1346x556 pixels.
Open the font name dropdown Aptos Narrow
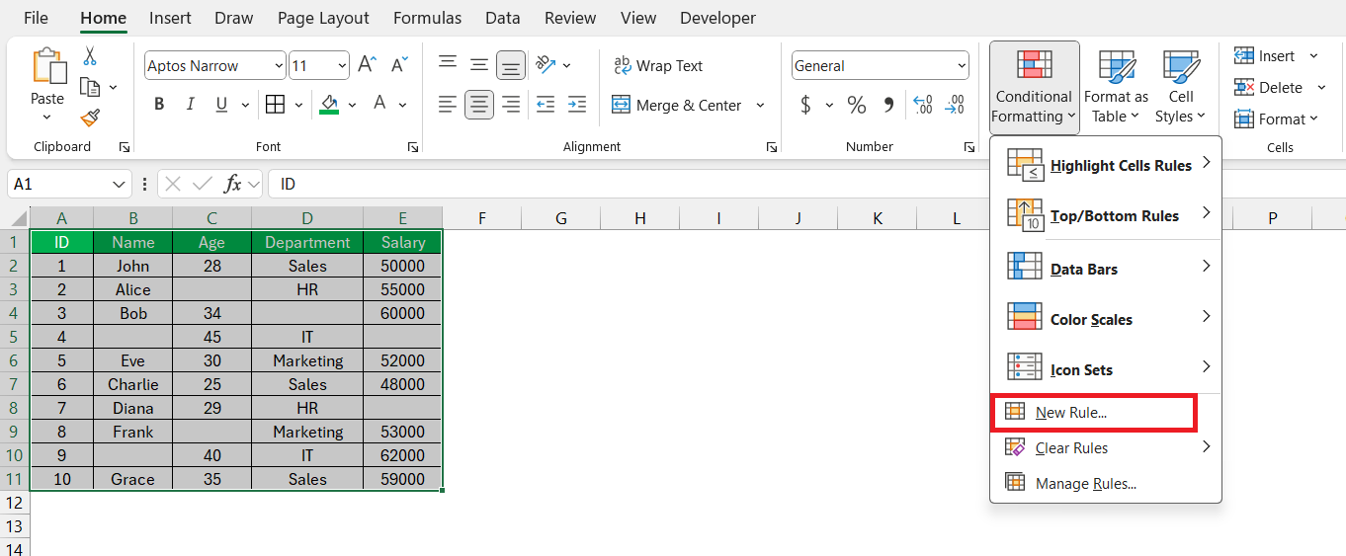pos(277,66)
